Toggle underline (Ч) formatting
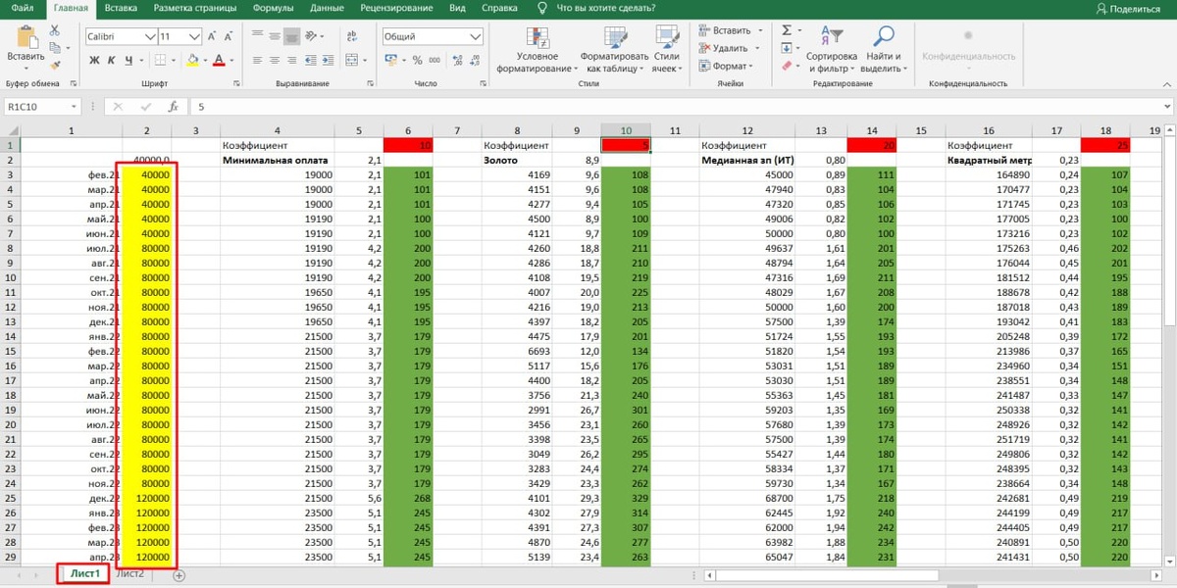The height and width of the screenshot is (588, 1177). (x=128, y=61)
